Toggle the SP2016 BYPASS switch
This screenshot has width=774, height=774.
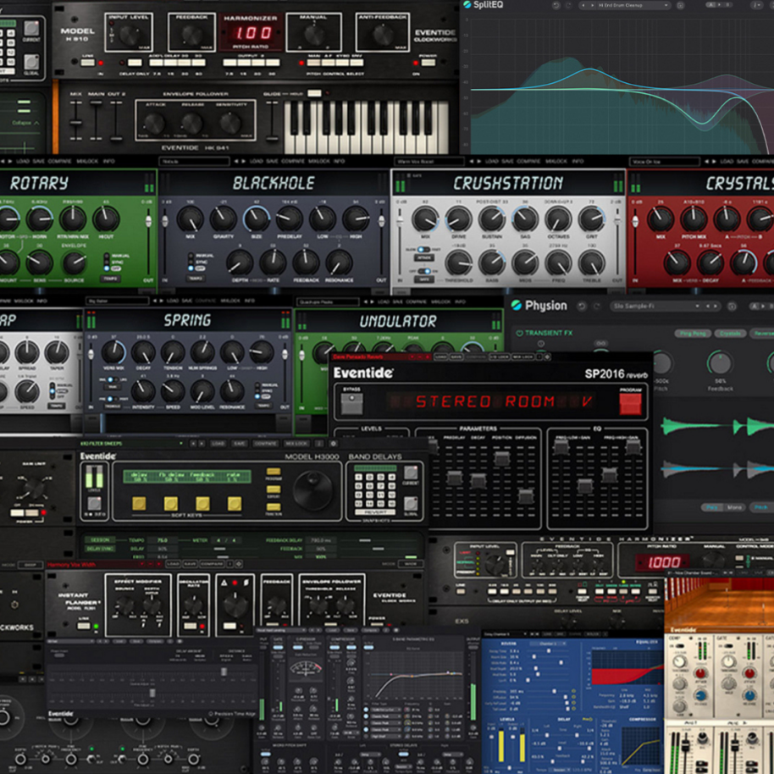351,404
